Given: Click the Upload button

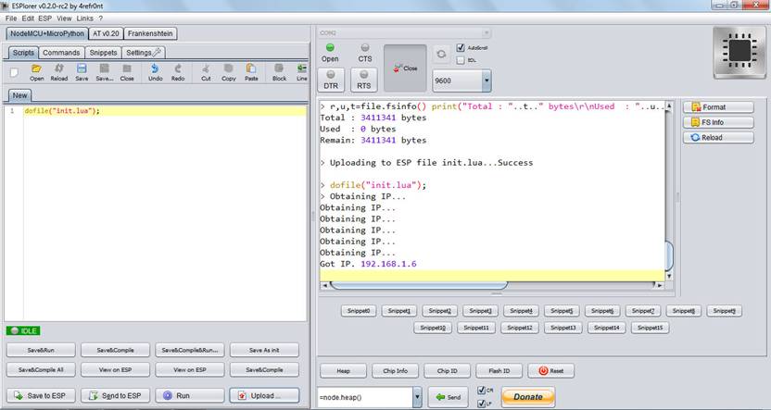Looking at the screenshot, I should (x=264, y=395).
